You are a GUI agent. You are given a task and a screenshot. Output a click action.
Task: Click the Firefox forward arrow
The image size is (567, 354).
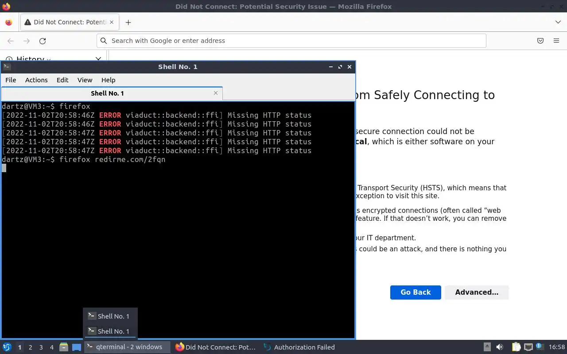[x=27, y=41]
